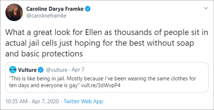
Task: Open the quoted tweet's Apr 7 date
Action: tap(78, 70)
